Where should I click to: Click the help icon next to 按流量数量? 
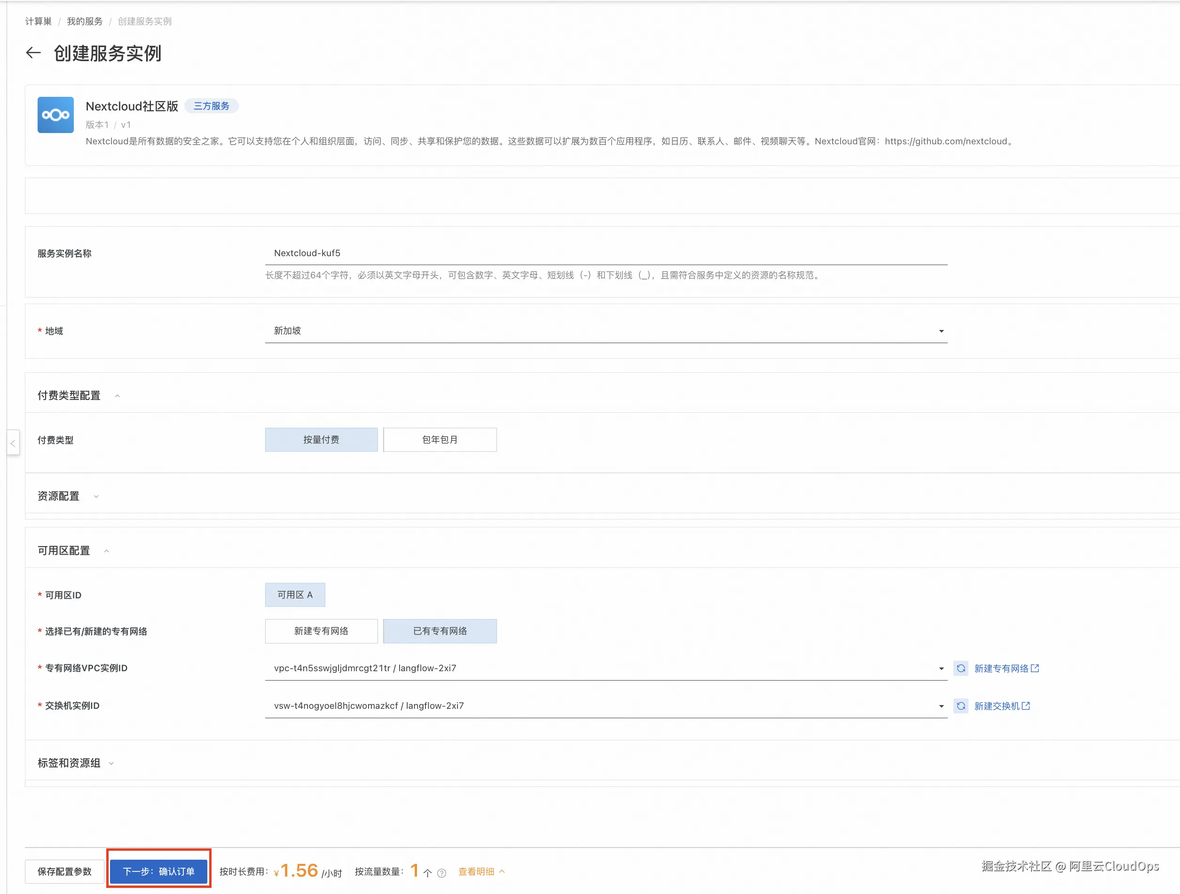pyautogui.click(x=442, y=873)
